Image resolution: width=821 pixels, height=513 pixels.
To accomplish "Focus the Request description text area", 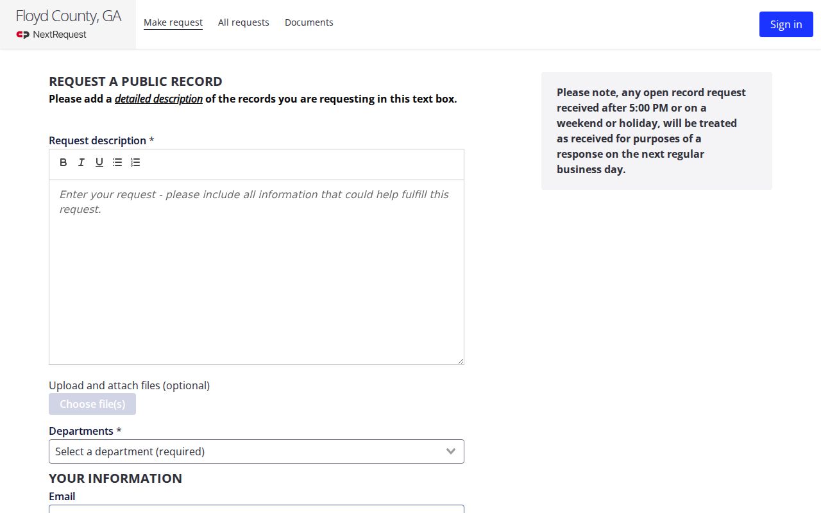I will (x=257, y=272).
